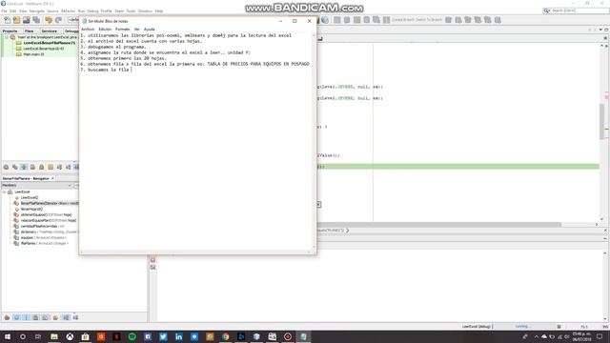Image resolution: width=610 pixels, height=343 pixels.
Task: Click Create Branch in NetBeans toolbar
Action: click(x=403, y=20)
